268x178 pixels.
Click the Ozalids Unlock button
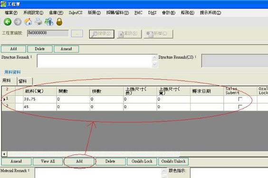(x=173, y=161)
